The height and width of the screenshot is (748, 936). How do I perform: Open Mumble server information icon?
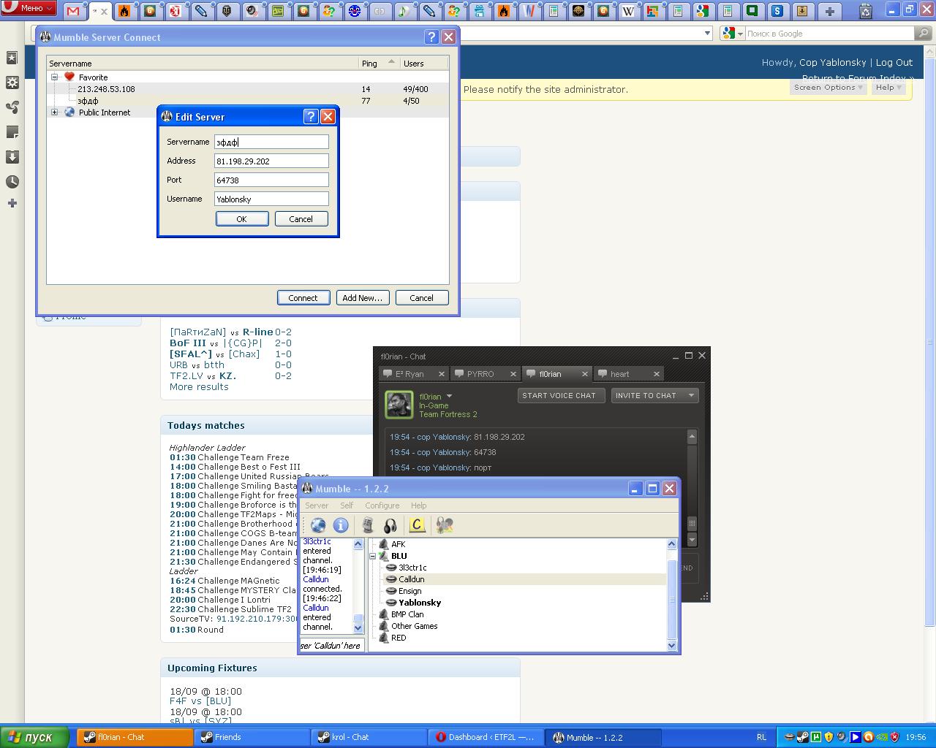point(341,525)
